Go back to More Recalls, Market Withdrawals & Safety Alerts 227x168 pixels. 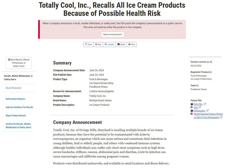pos(19,63)
